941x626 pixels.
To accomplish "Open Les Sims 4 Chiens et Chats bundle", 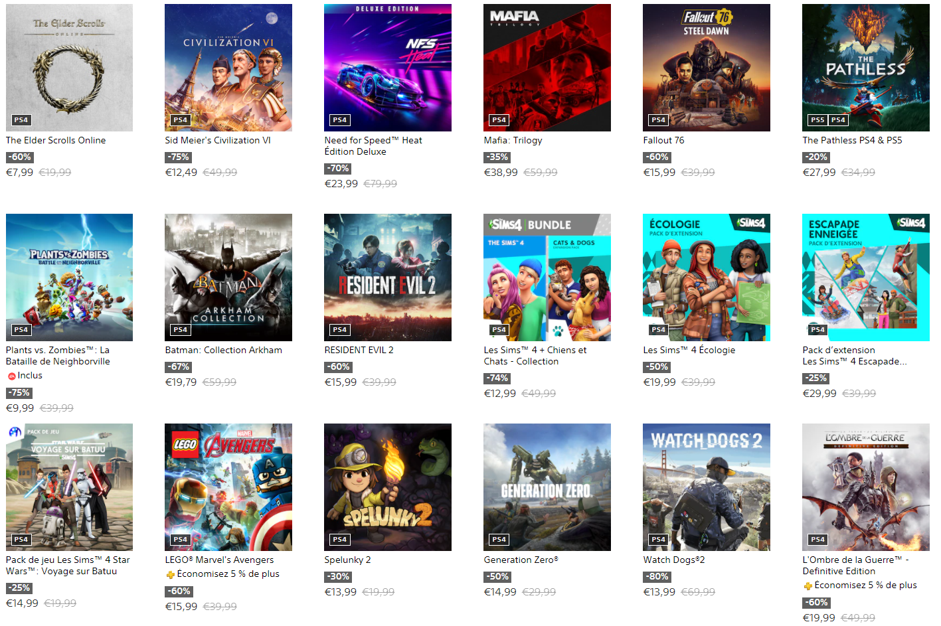I will tap(547, 277).
